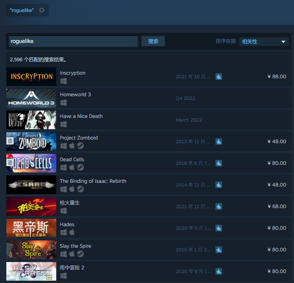Remove the "roguelike" search tag
Screen dimensions: 294x283
42,10
